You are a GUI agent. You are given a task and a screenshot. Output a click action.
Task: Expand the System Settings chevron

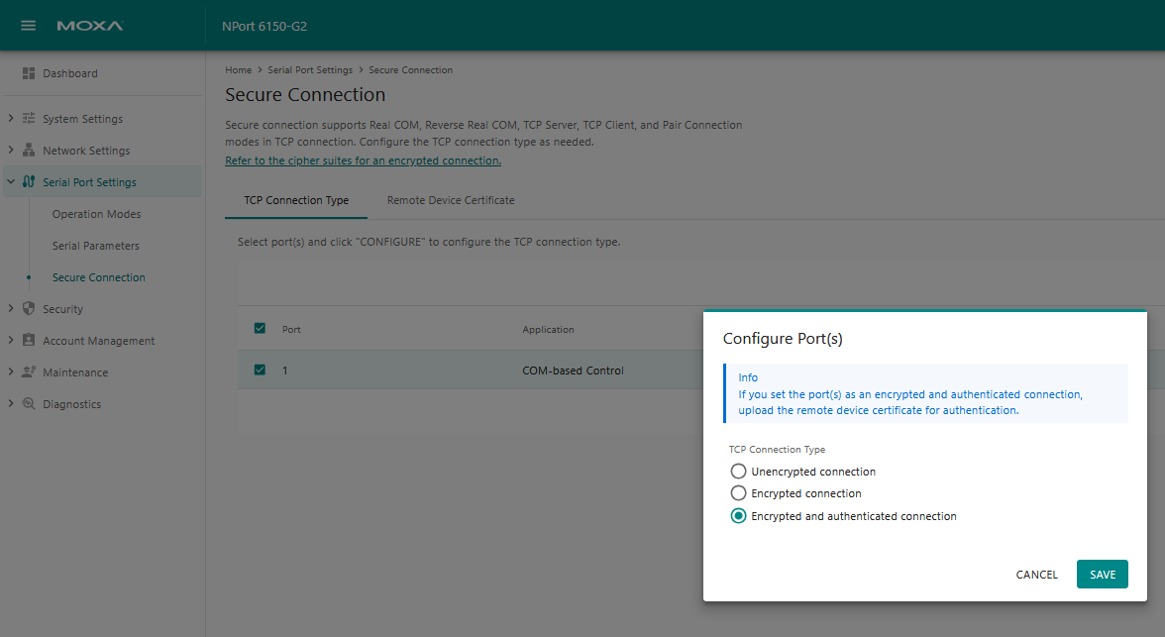pyautogui.click(x=10, y=119)
